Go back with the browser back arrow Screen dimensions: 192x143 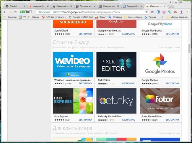point(5,12)
